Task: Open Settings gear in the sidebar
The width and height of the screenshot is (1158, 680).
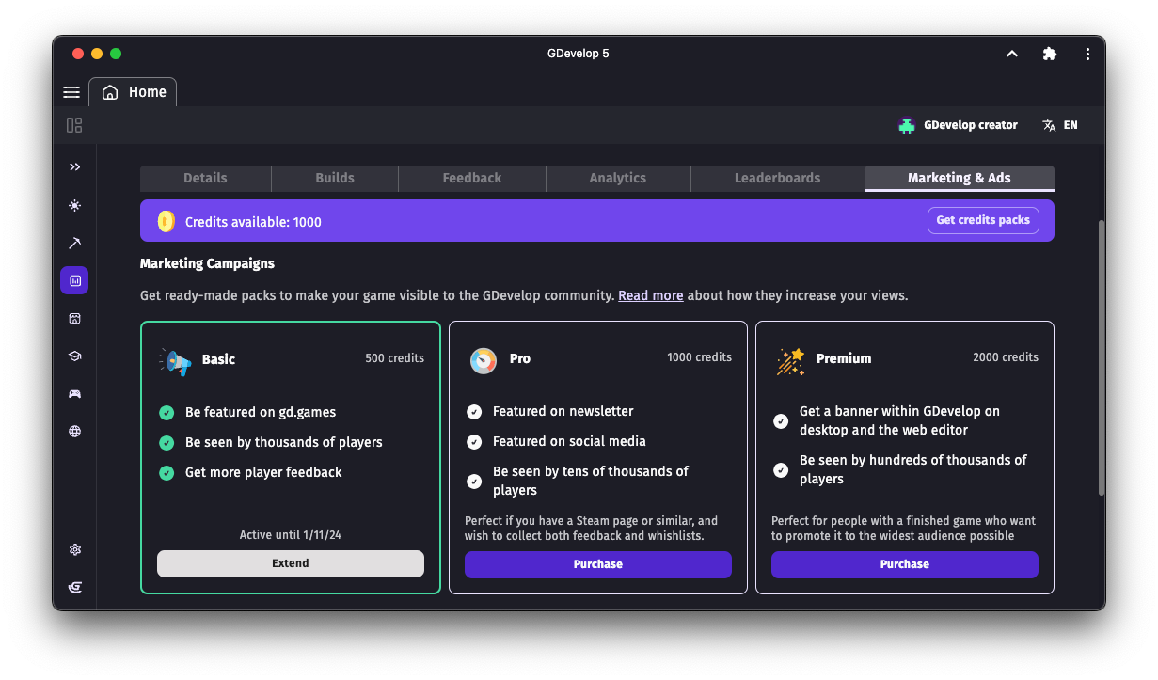Action: [75, 550]
